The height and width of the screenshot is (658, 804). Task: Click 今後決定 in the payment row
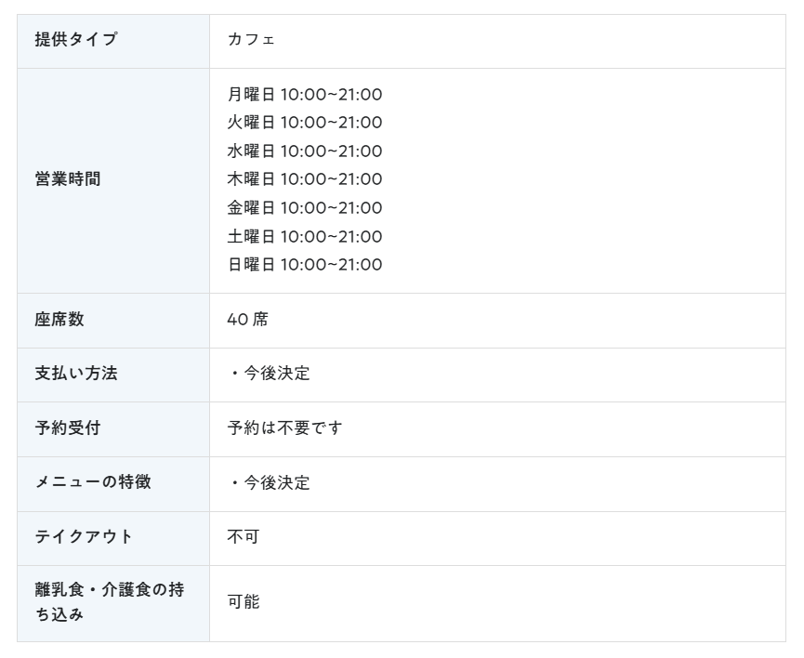277,374
